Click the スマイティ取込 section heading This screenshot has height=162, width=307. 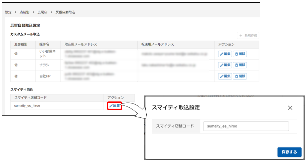[x=22, y=90]
